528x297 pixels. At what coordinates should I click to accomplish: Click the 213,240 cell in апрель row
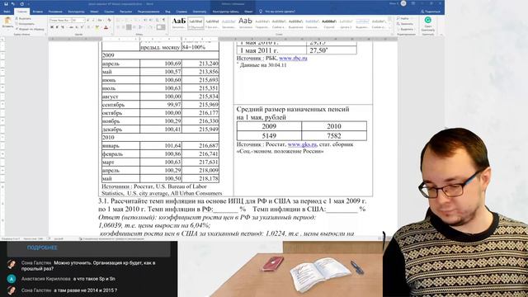point(200,64)
